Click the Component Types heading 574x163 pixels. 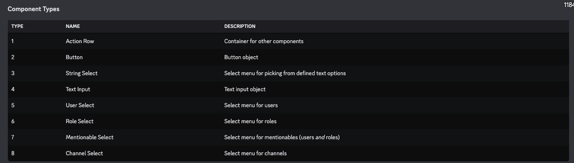click(34, 9)
